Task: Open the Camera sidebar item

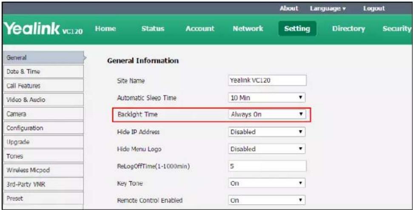Action: click(x=43, y=114)
